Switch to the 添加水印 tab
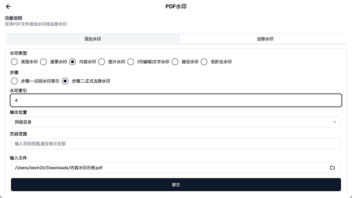This screenshot has height=198, width=352. (x=93, y=39)
